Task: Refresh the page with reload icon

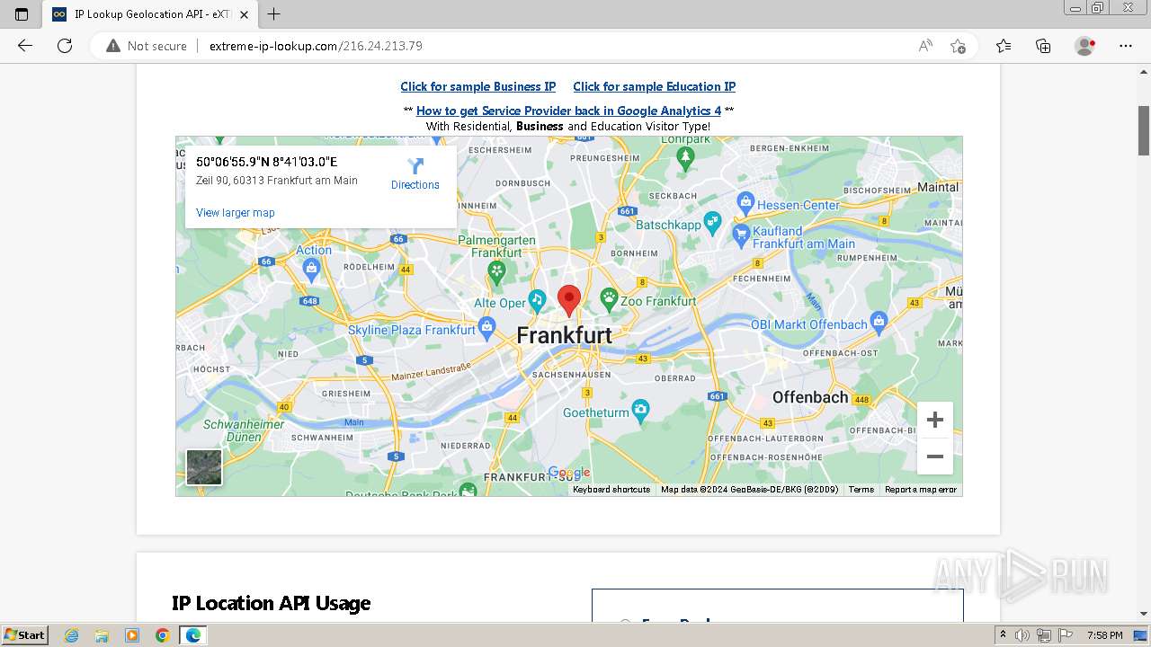Action: (x=65, y=46)
